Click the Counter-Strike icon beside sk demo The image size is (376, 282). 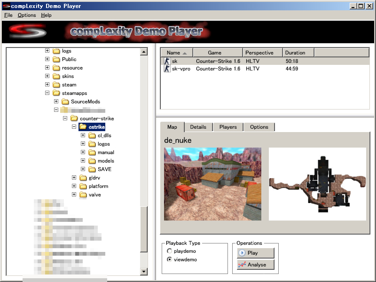(x=167, y=61)
